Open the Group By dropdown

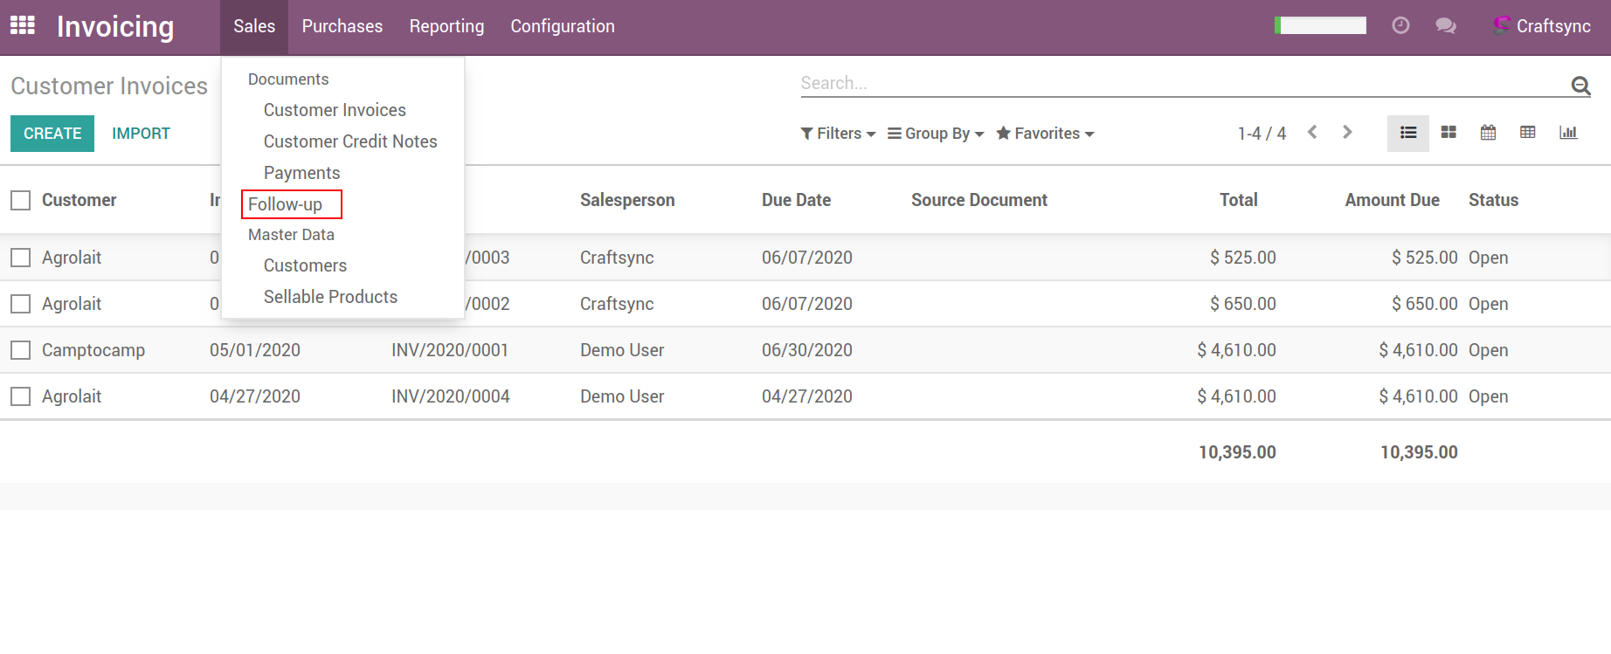tap(936, 134)
